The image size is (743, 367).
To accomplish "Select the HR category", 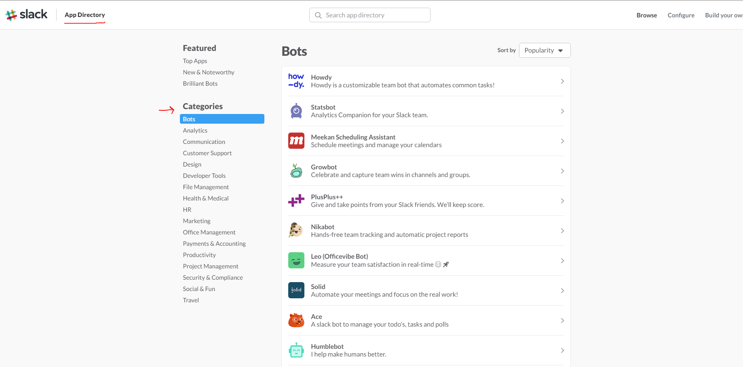I will (187, 210).
